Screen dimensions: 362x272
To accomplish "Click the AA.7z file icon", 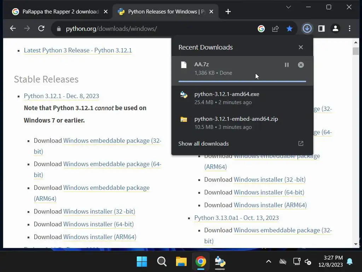I will point(184,65).
